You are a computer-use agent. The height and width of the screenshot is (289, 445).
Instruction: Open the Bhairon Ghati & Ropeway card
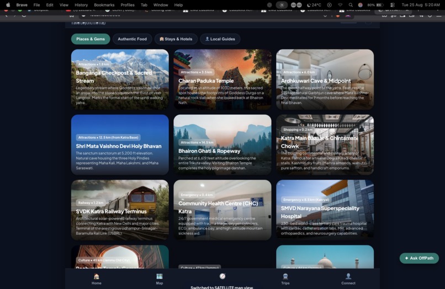point(222,144)
